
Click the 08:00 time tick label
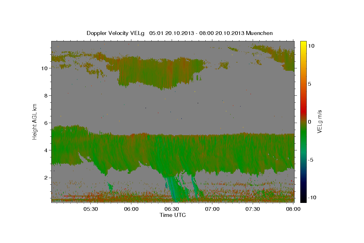coord(293,209)
